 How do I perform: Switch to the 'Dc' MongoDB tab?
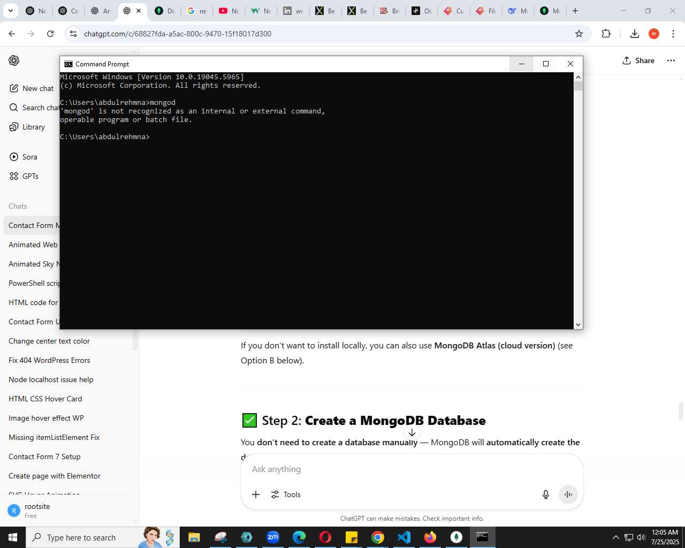point(164,11)
